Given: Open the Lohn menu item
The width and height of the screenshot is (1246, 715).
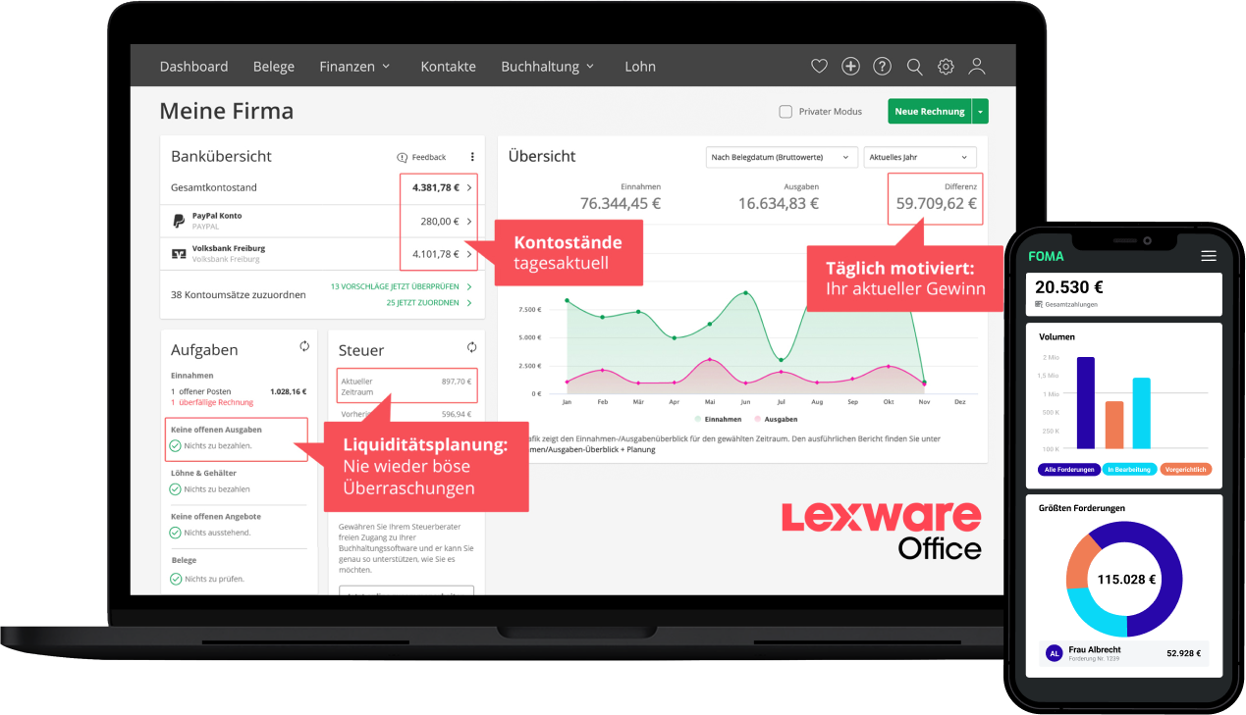Looking at the screenshot, I should coord(640,67).
